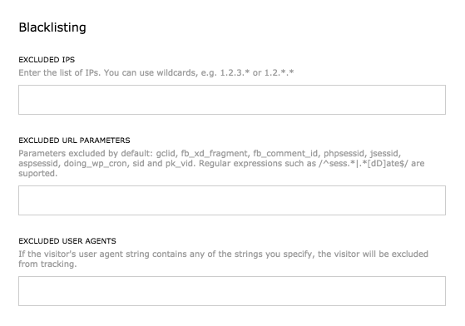This screenshot has height=326, width=465.
Task: Click inside the Excluded IPs text box
Action: [x=232, y=100]
